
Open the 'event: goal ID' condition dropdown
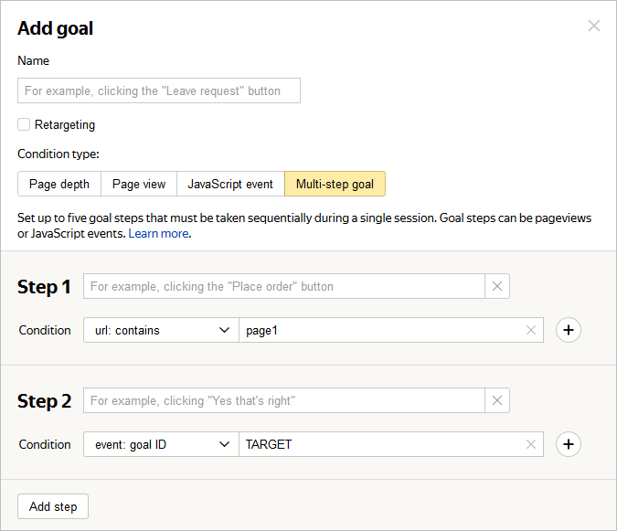[x=161, y=444]
